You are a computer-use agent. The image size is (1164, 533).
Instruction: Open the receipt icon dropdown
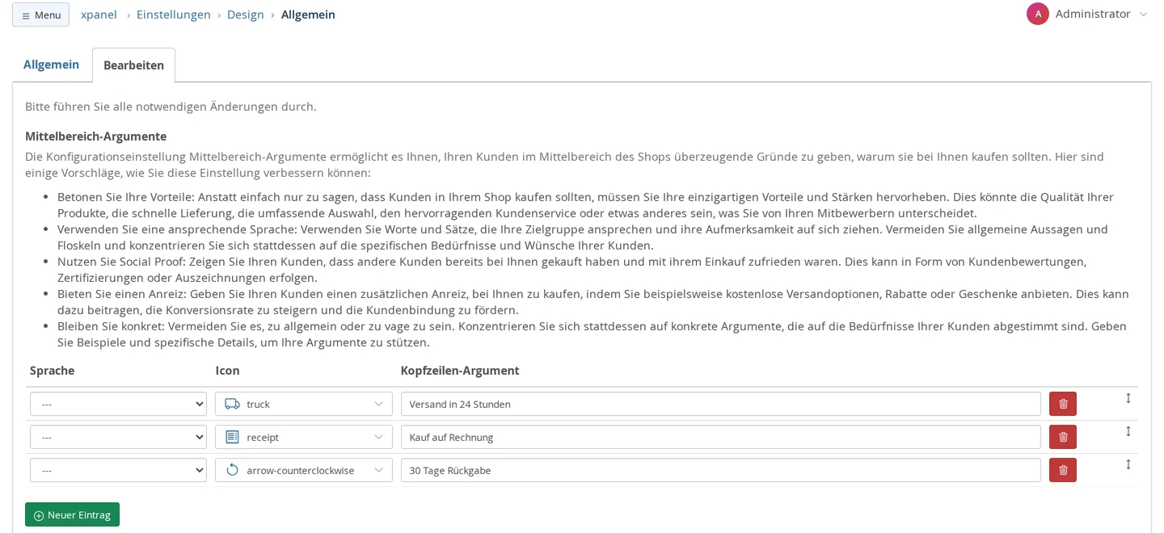(x=303, y=437)
